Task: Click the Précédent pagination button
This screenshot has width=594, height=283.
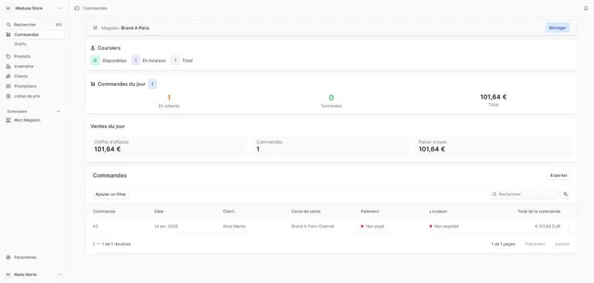Action: tap(535, 244)
